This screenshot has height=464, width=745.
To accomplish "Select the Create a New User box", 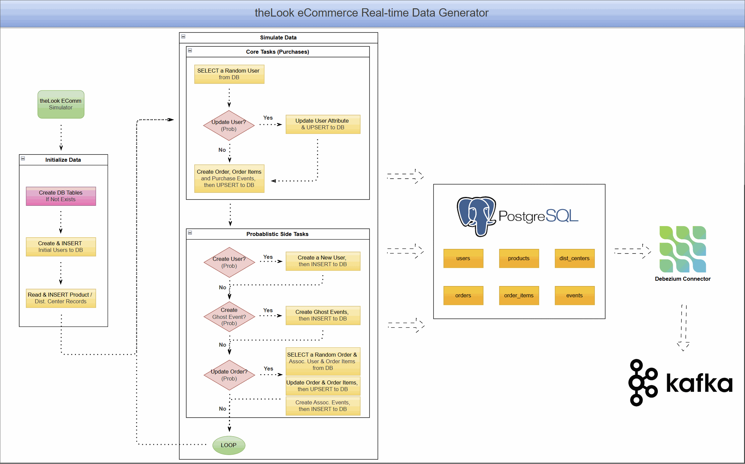I will [322, 261].
